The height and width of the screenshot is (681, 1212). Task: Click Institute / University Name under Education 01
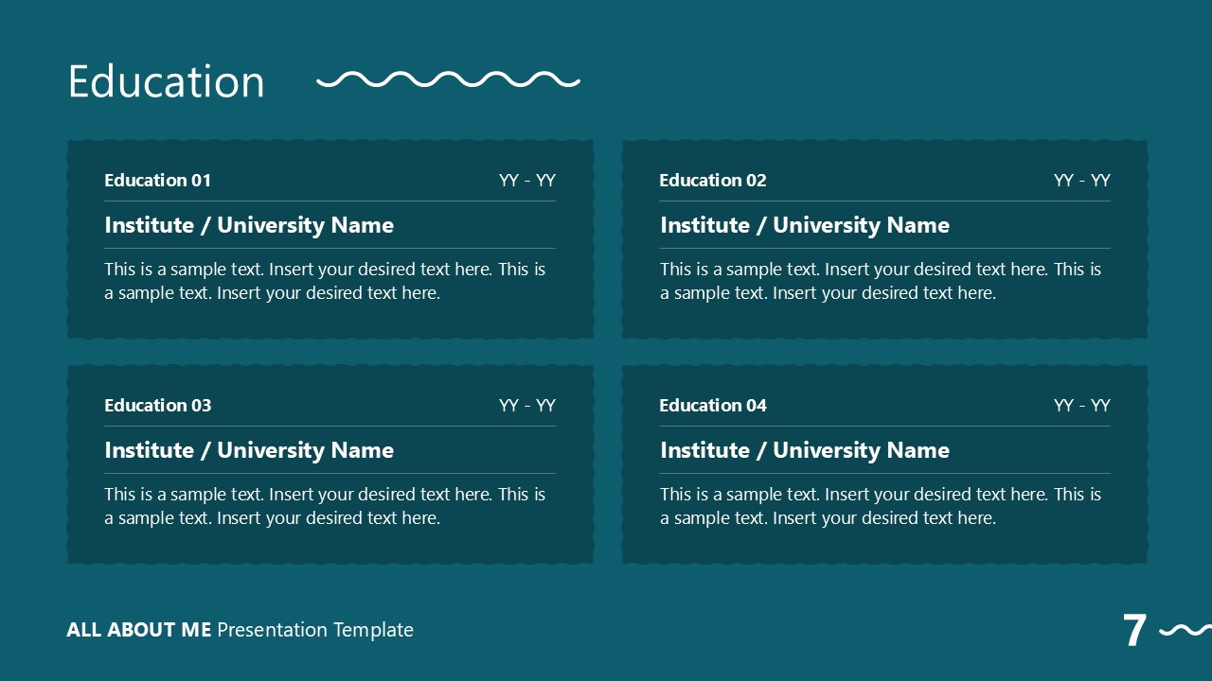(x=249, y=225)
